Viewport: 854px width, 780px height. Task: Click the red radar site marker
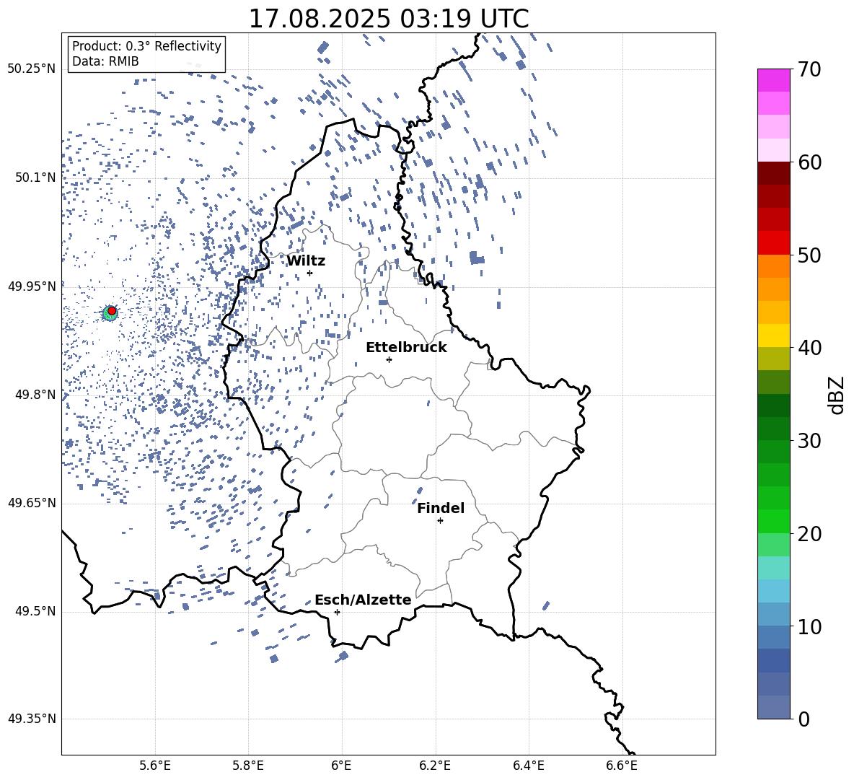(x=112, y=311)
